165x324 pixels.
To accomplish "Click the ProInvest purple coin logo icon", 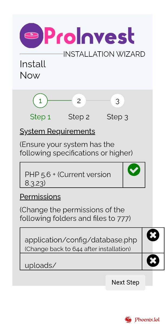I will (32, 35).
